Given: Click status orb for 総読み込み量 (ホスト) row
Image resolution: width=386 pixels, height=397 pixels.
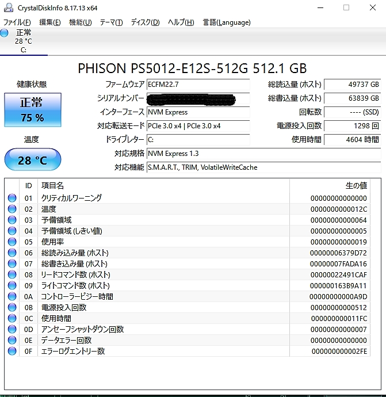Looking at the screenshot, I should pyautogui.click(x=12, y=253).
